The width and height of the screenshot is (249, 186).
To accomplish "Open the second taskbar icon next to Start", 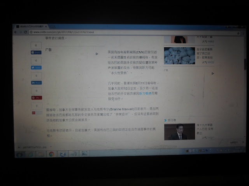I will 30,155.
